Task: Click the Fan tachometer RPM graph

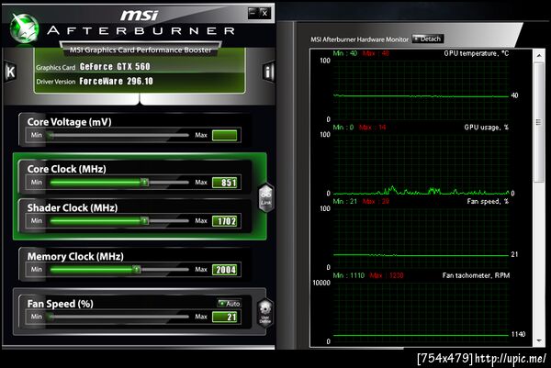Action: [421, 311]
